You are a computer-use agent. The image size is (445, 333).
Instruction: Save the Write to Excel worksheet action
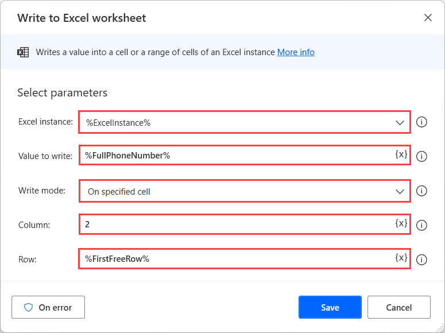(330, 307)
